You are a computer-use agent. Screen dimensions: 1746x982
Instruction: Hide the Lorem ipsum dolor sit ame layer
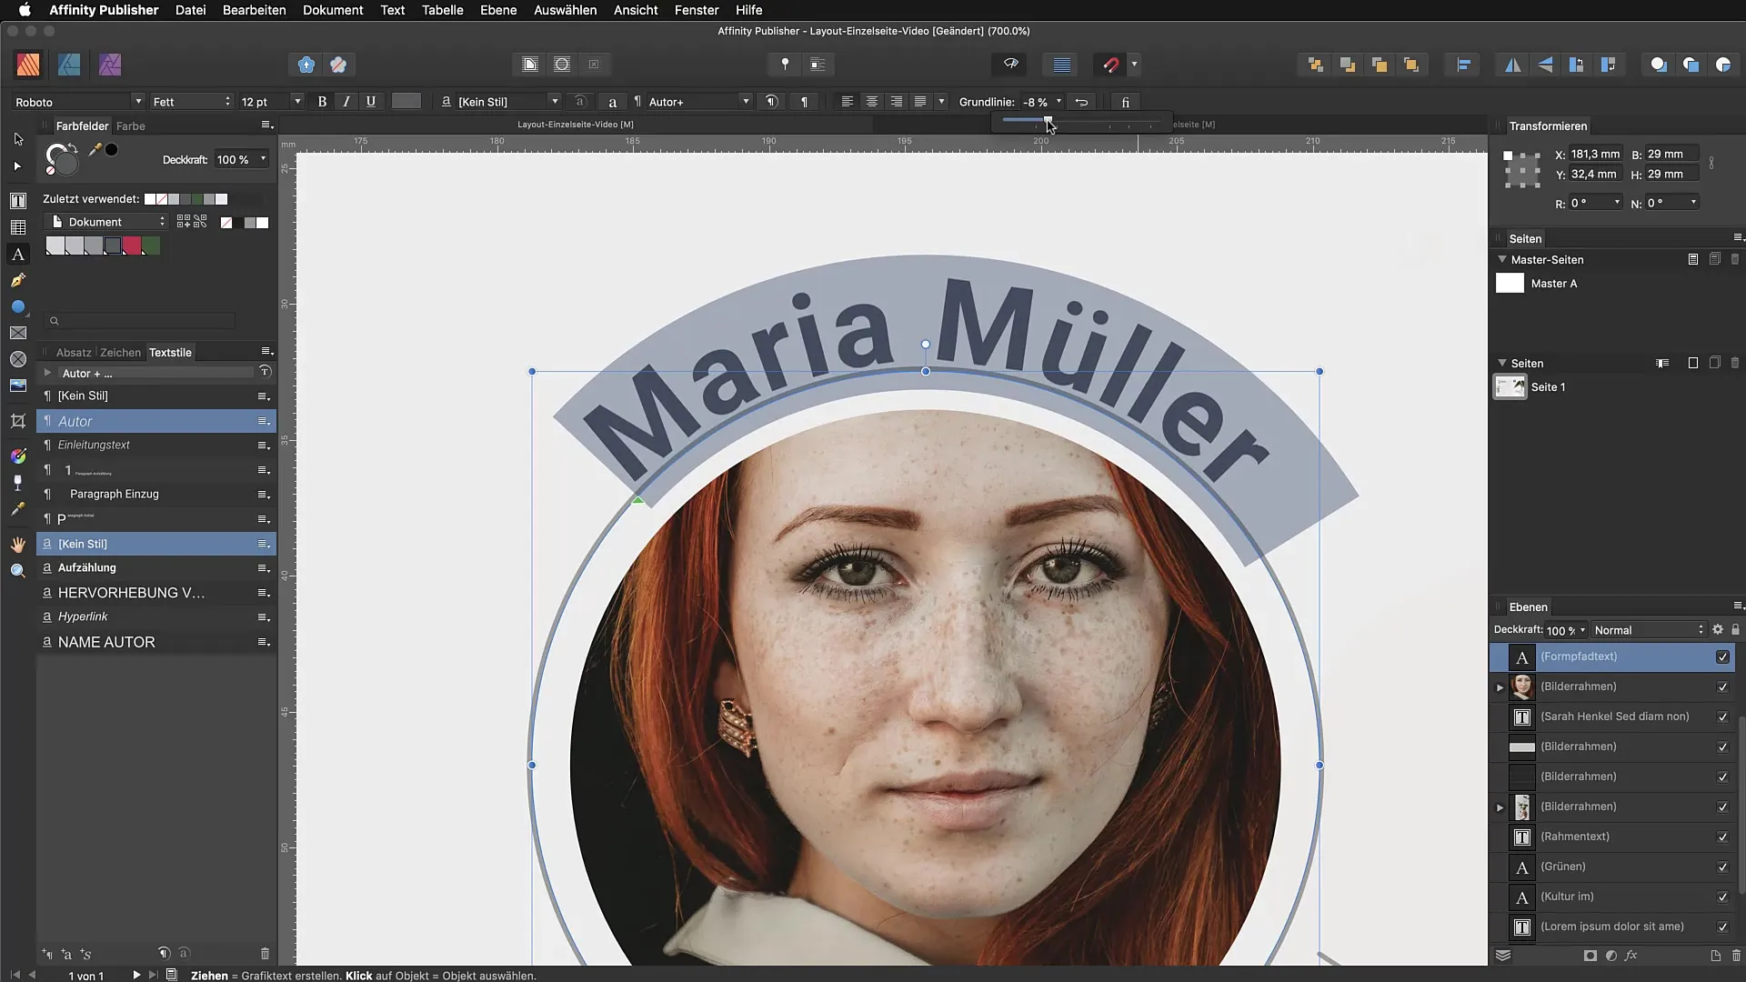point(1722,927)
